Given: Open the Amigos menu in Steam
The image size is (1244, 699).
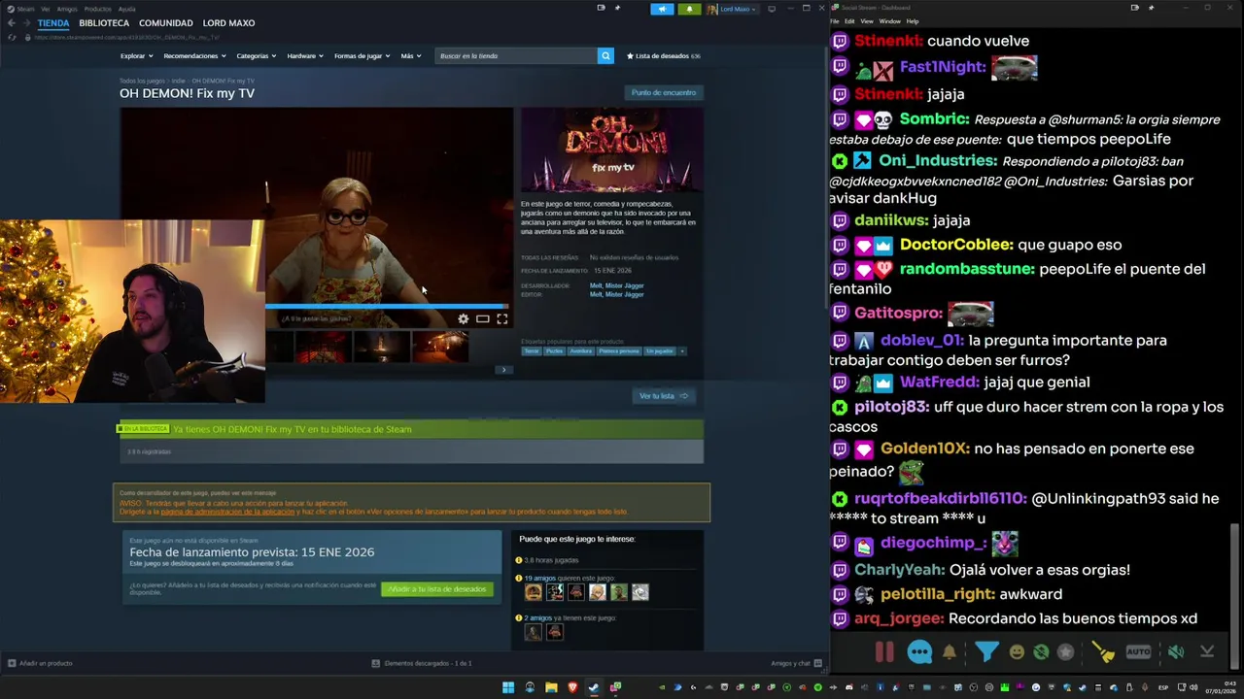Looking at the screenshot, I should point(66,9).
